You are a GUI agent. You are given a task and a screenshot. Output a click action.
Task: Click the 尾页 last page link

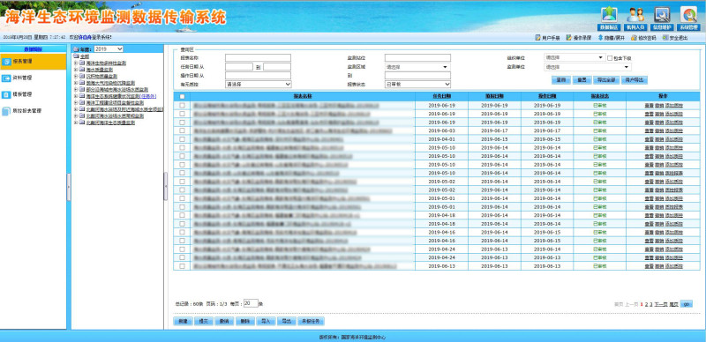[x=673, y=304]
